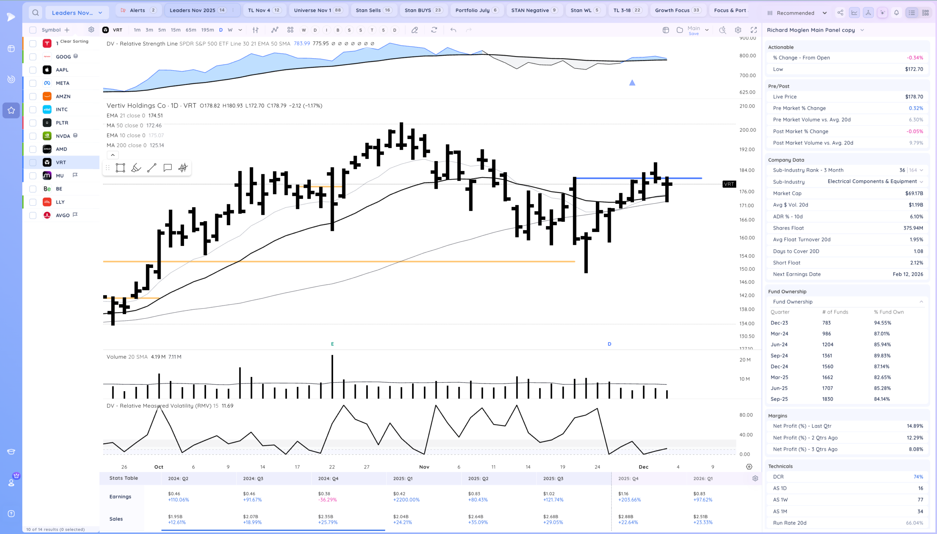The height and width of the screenshot is (534, 937).
Task: Select the trend line drawing tool
Action: pyautogui.click(x=152, y=168)
